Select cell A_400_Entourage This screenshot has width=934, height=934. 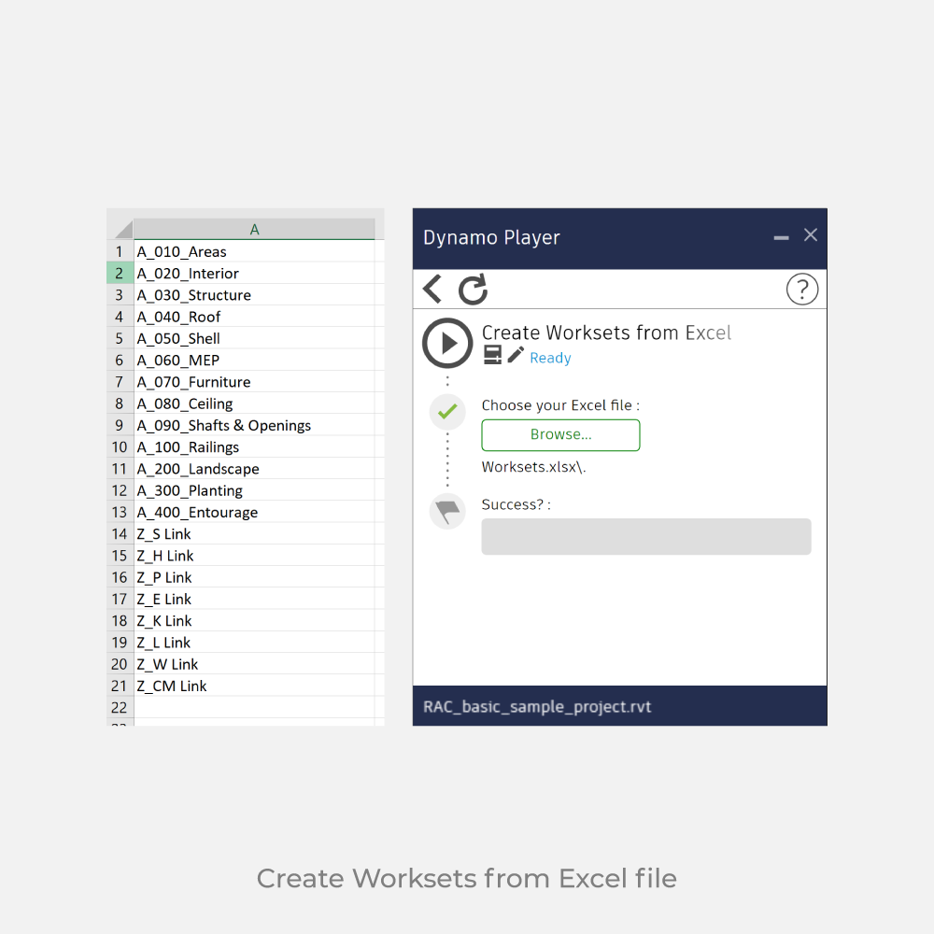point(254,512)
